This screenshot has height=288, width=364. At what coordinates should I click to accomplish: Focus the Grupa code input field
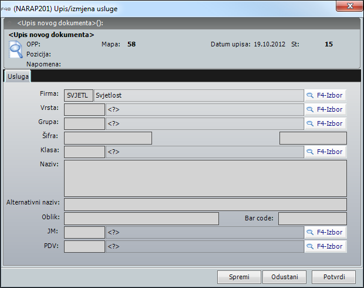coord(85,123)
